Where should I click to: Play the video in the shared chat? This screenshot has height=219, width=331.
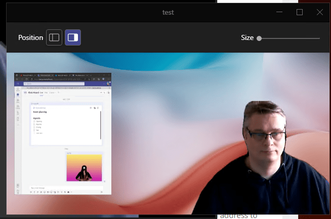tap(84, 169)
